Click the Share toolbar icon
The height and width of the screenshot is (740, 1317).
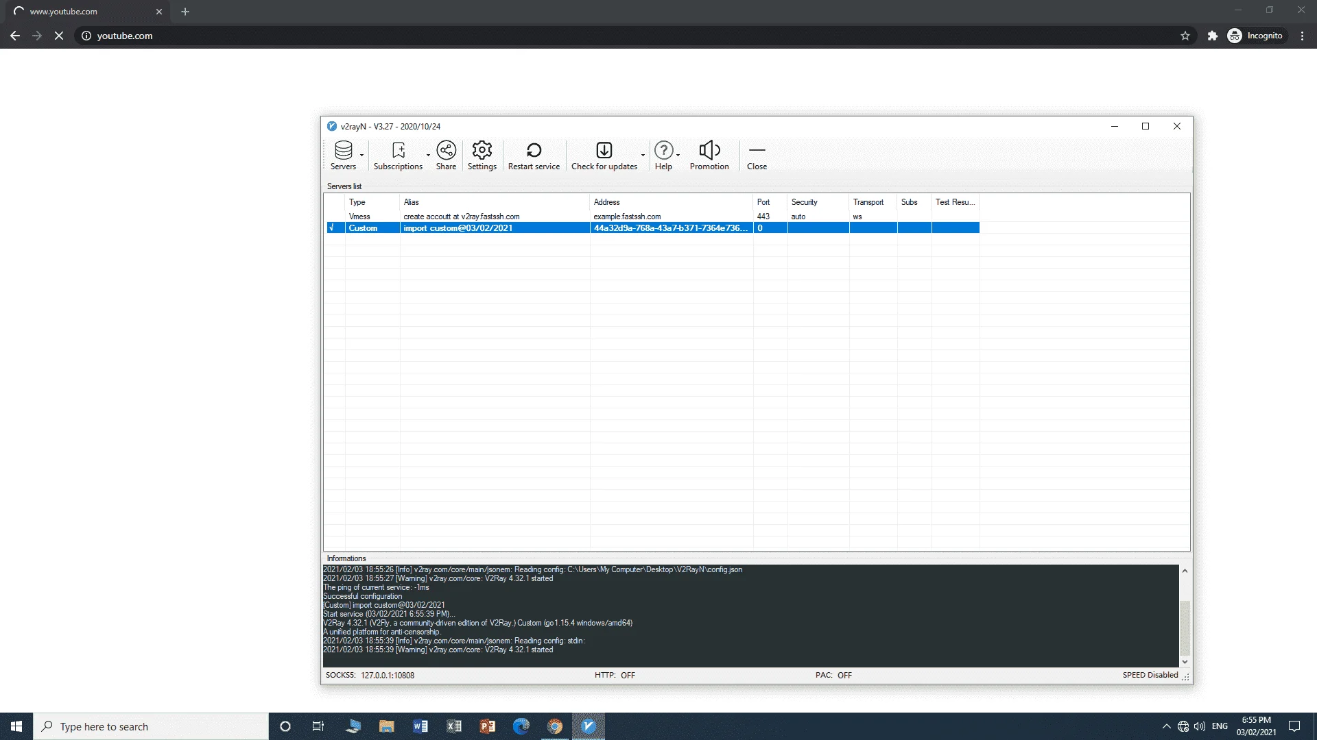446,156
